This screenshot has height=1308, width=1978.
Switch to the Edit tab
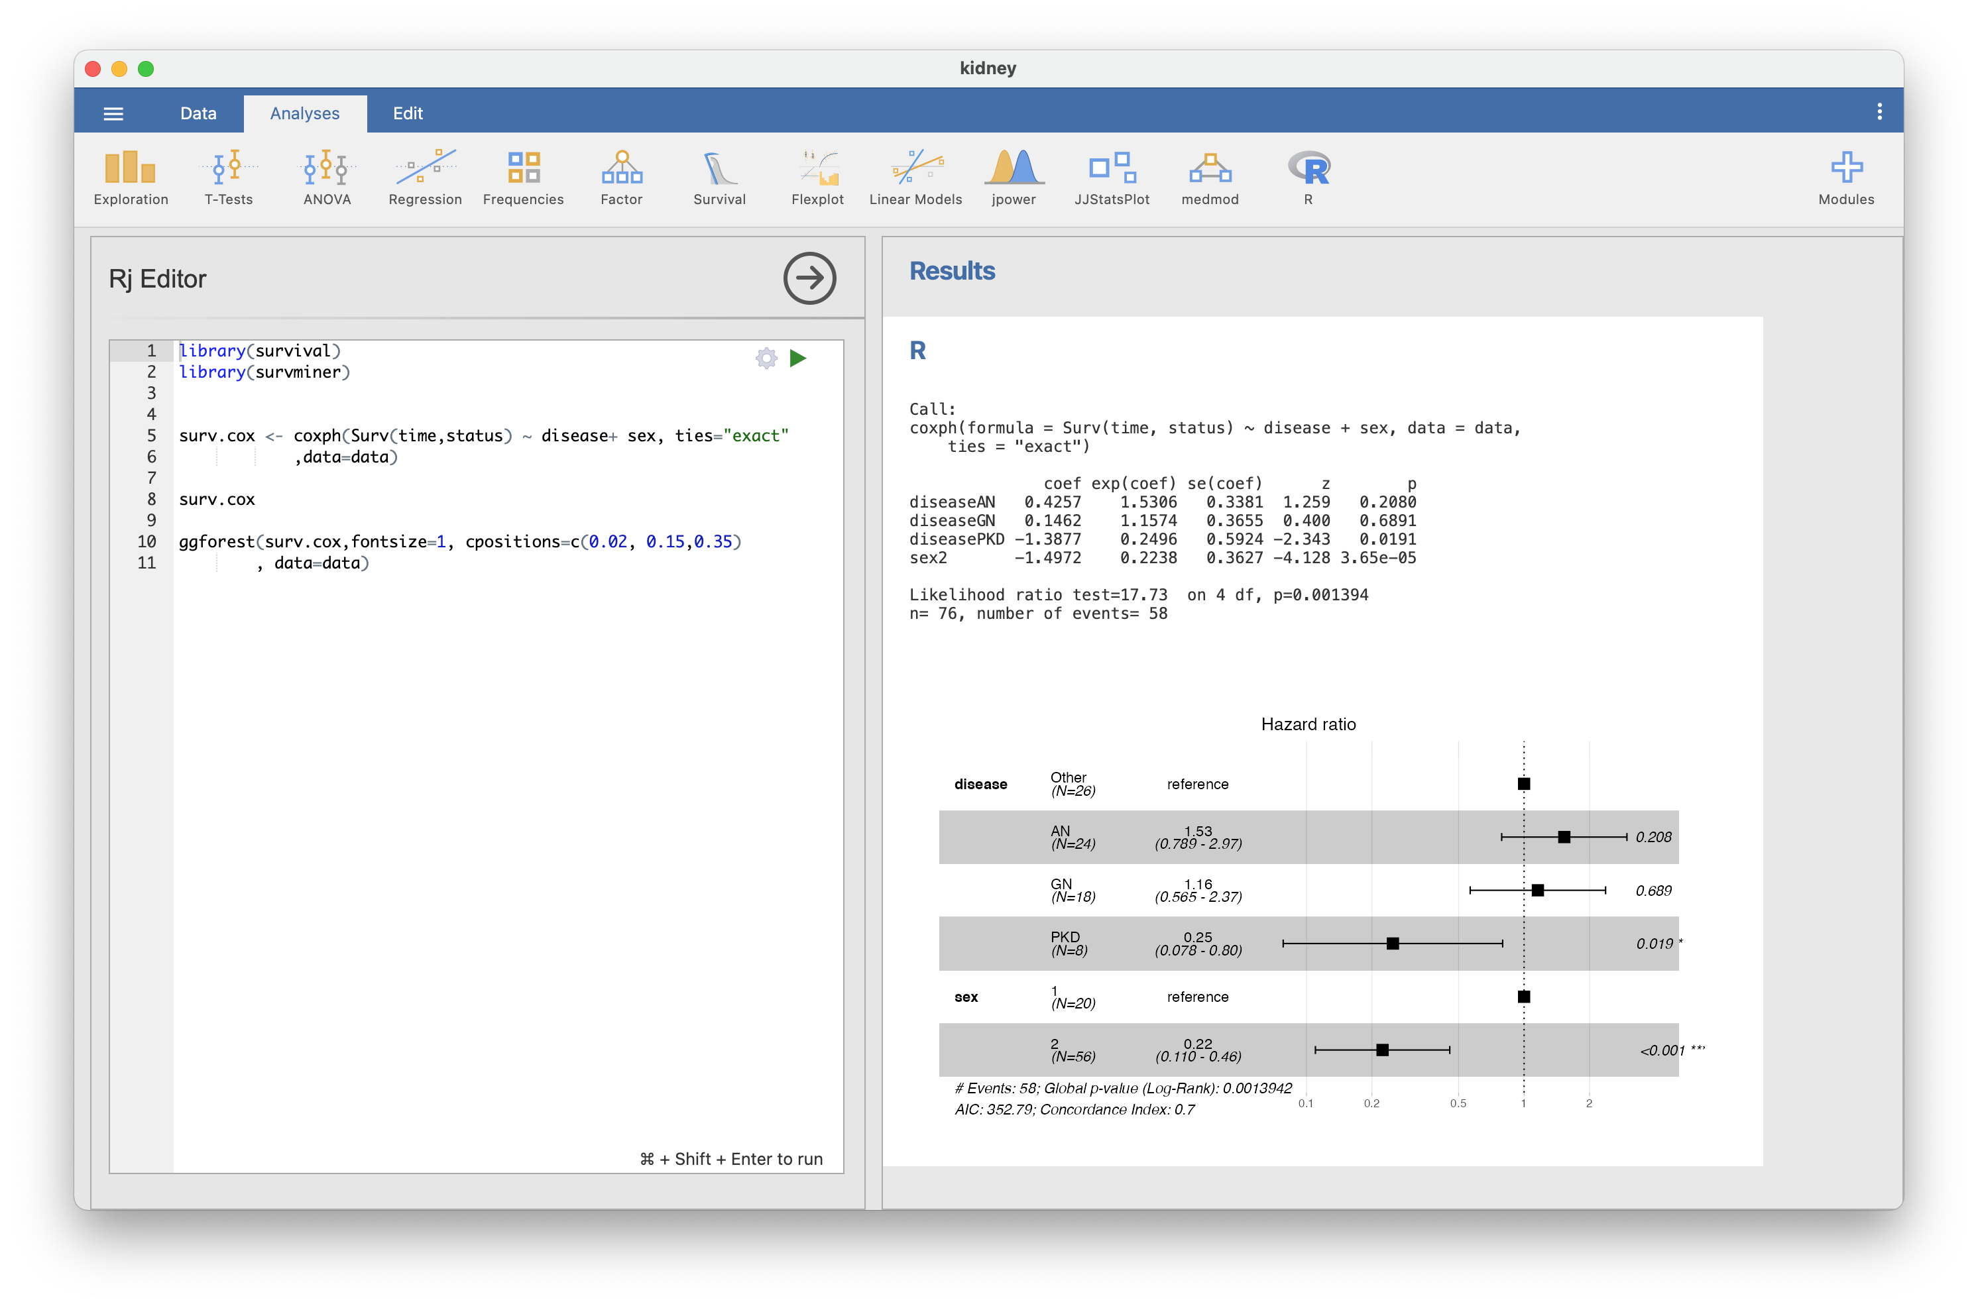(x=408, y=113)
